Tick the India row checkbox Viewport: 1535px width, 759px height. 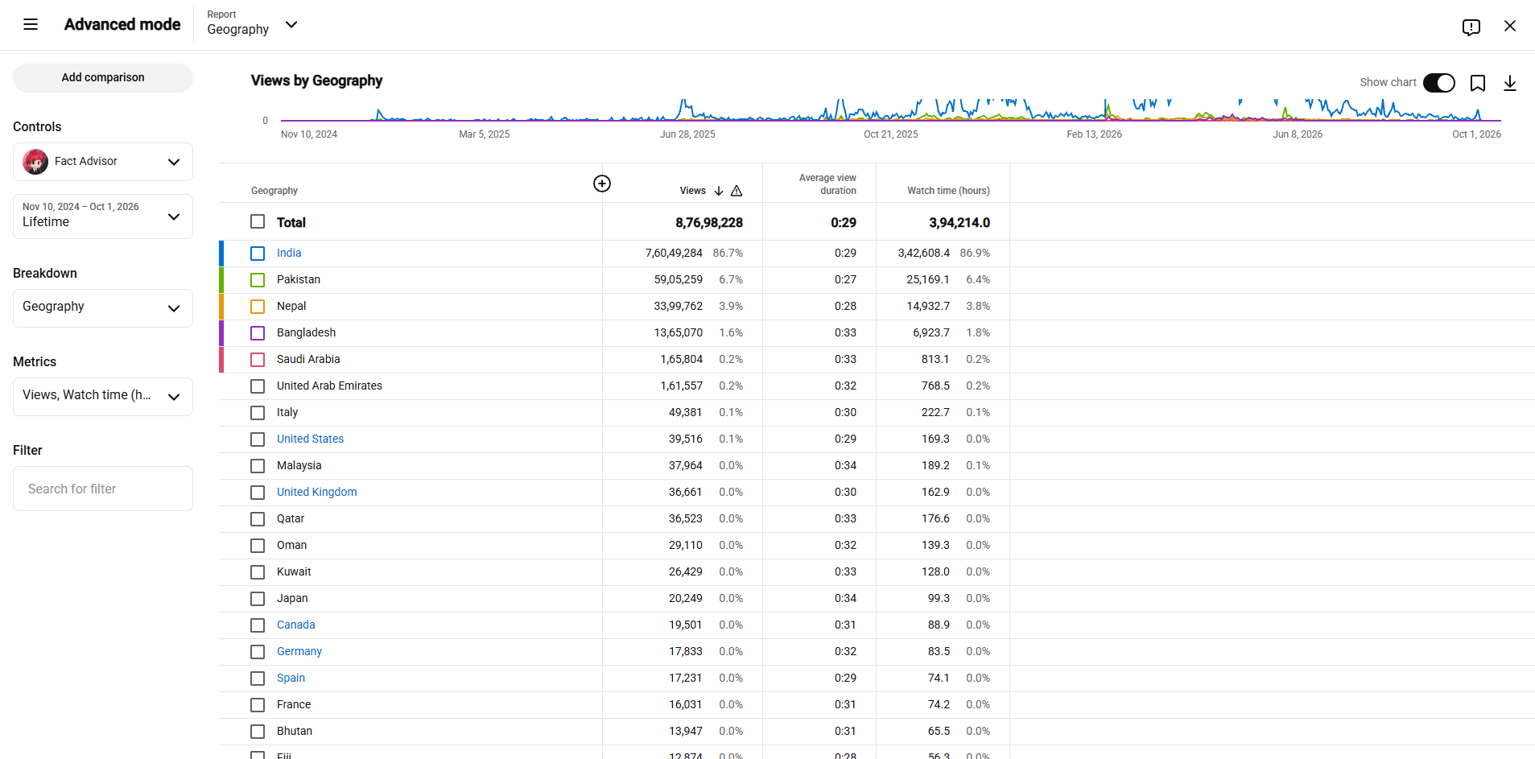pos(258,254)
